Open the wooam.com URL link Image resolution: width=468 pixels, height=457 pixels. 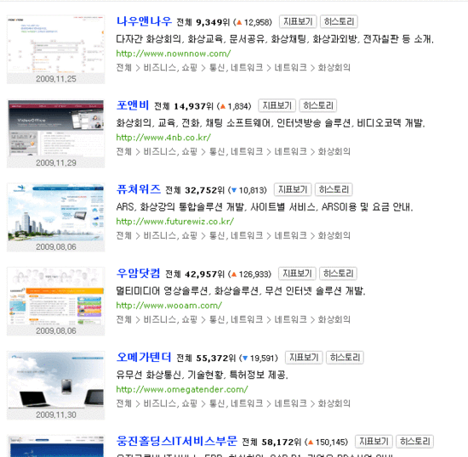(x=169, y=306)
